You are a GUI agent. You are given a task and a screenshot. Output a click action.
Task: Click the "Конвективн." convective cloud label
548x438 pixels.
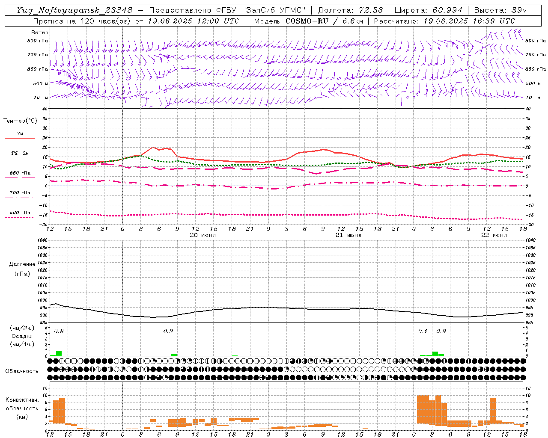point(22,400)
